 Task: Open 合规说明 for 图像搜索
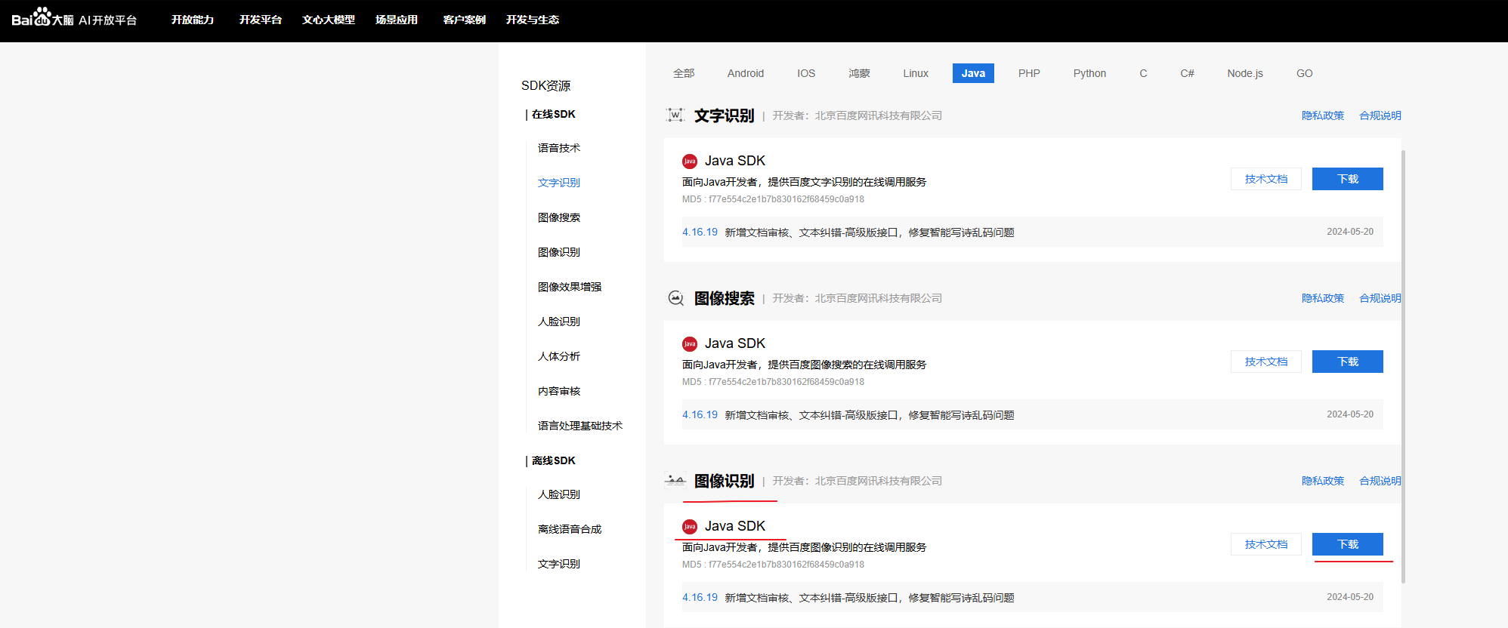[1380, 298]
